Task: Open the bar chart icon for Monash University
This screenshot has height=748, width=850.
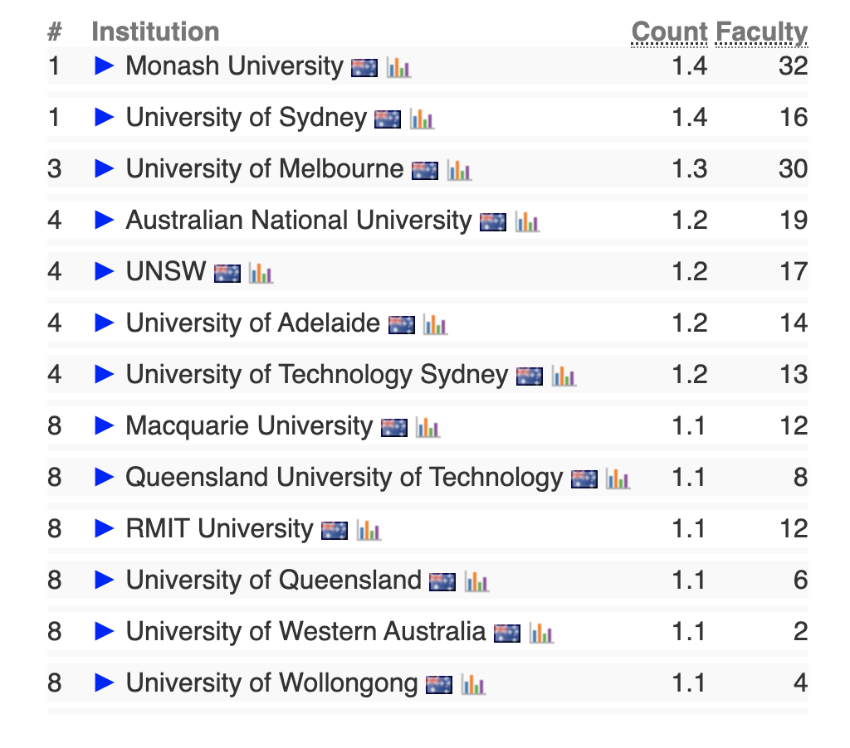Action: coord(399,68)
